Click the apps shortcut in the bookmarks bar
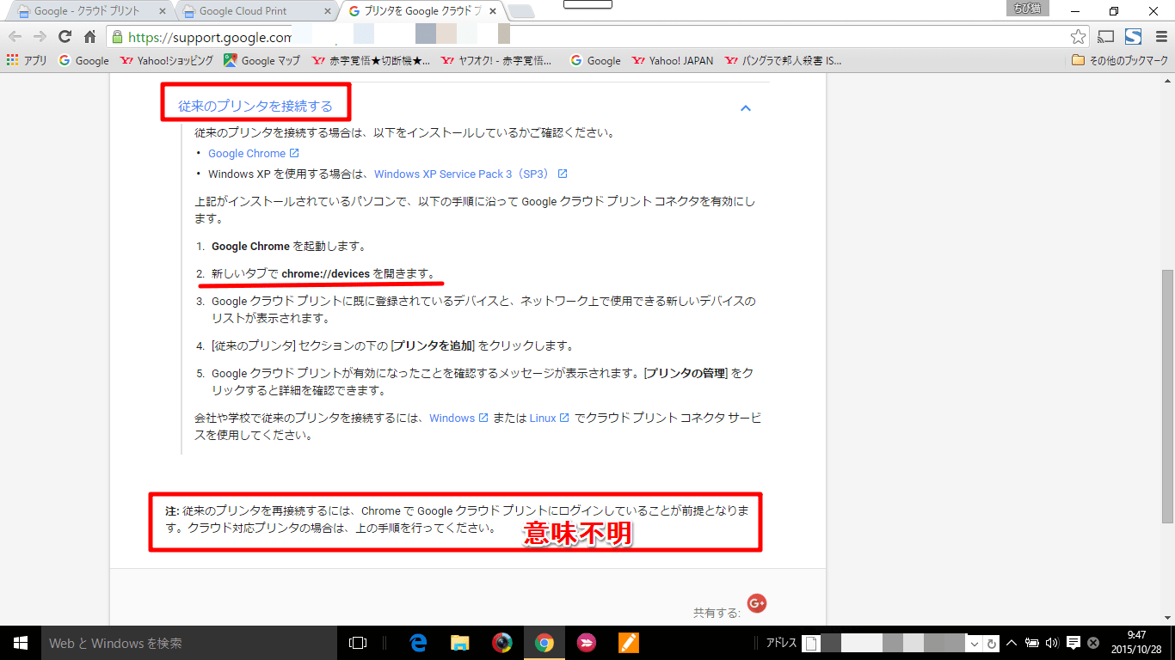Image resolution: width=1175 pixels, height=660 pixels. point(27,61)
